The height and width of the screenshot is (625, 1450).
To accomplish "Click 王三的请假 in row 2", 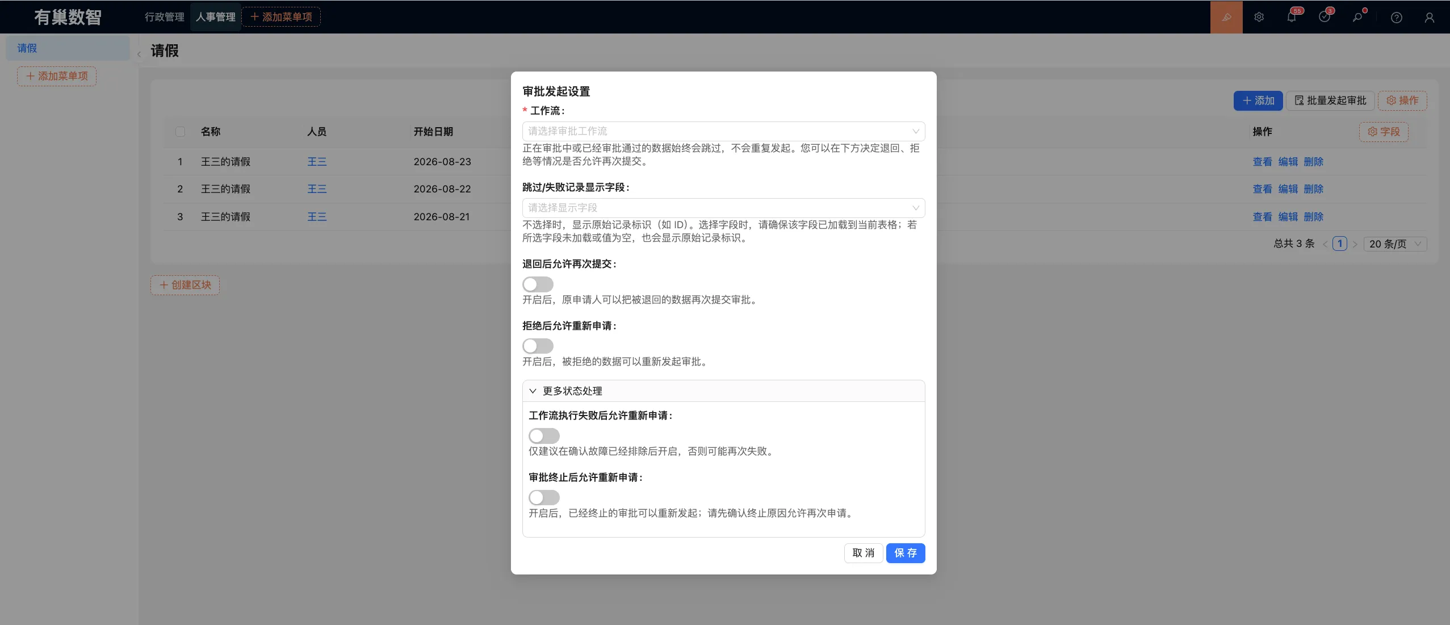I will (225, 189).
